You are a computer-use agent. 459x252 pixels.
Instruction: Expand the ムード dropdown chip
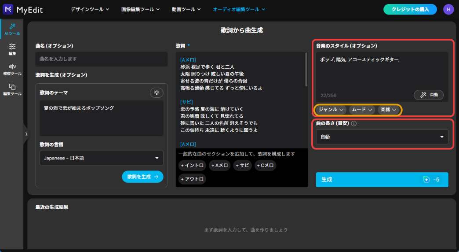click(x=362, y=110)
